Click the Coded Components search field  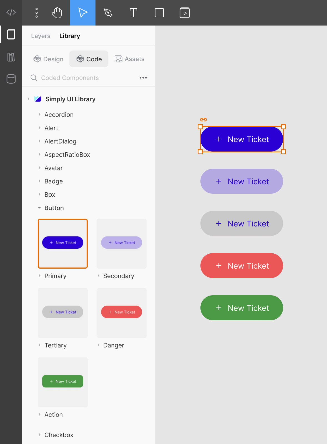83,78
